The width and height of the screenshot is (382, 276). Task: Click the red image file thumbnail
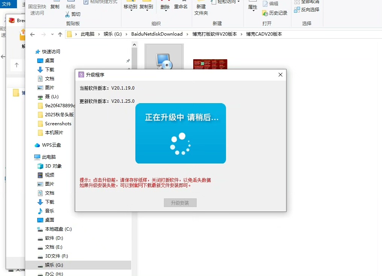coord(210,64)
